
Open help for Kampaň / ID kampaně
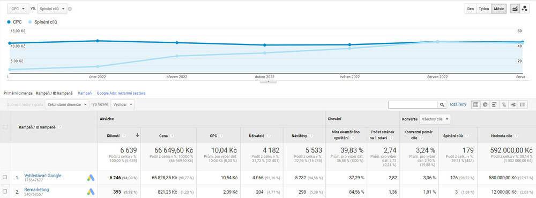pyautogui.click(x=60, y=127)
